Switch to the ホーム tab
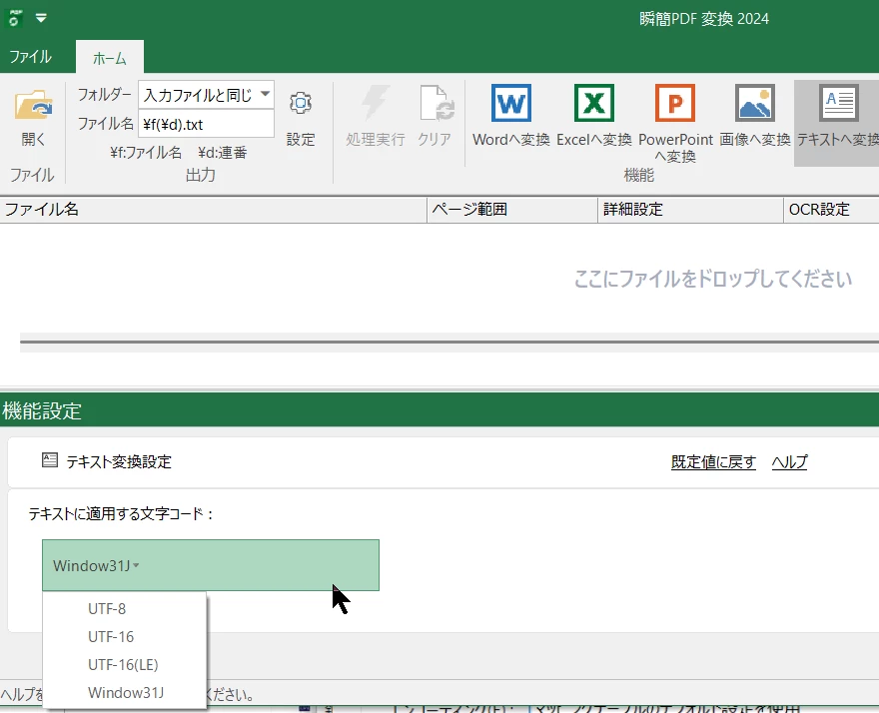Screen dimensions: 879x713 pyautogui.click(x=109, y=58)
